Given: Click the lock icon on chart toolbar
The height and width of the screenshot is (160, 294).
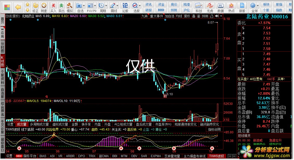Looking at the screenshot, I should (x=212, y=16).
